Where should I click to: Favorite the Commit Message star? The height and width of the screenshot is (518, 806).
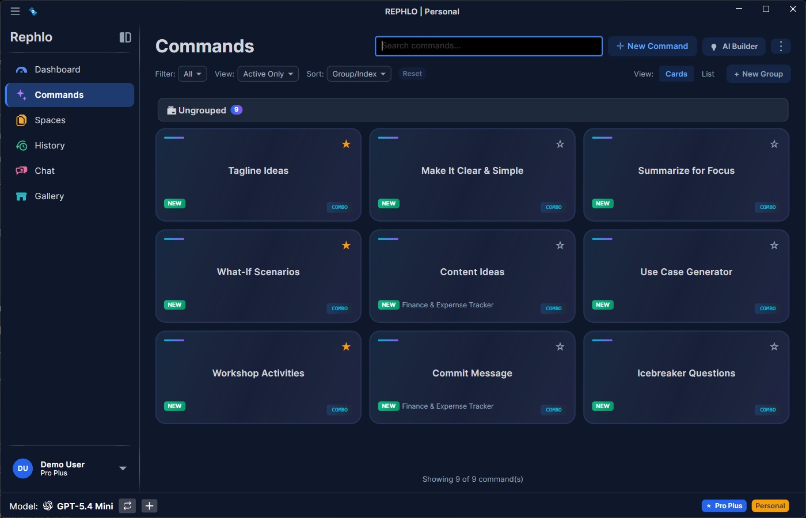pos(560,346)
